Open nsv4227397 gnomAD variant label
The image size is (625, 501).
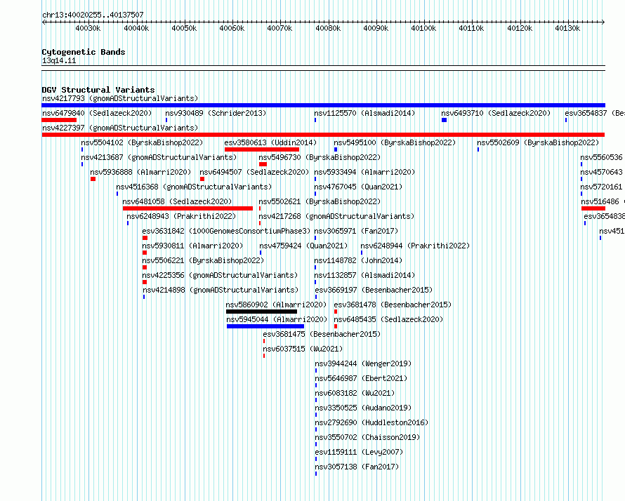point(120,128)
